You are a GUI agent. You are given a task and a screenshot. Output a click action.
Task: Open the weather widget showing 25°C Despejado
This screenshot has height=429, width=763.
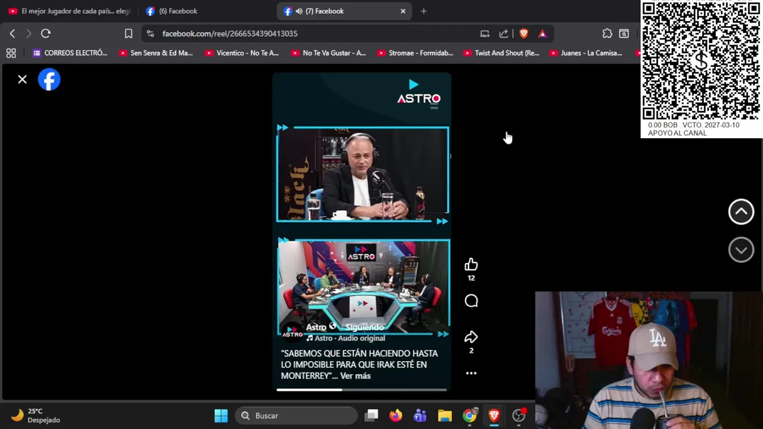coord(37,415)
